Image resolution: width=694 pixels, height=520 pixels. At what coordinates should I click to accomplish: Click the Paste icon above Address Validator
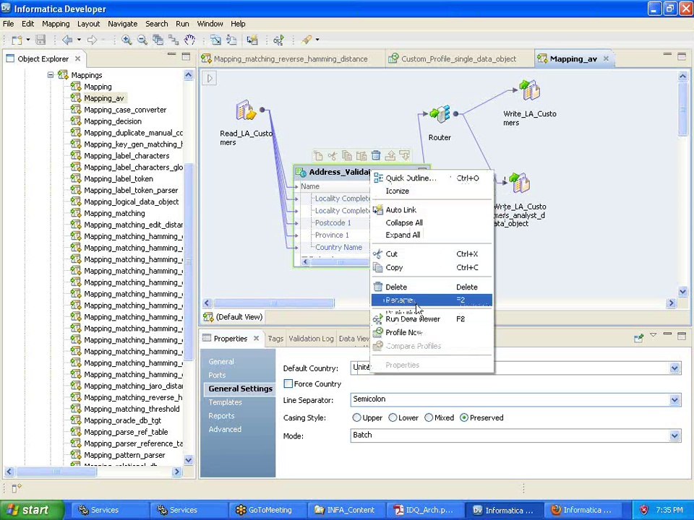(361, 155)
